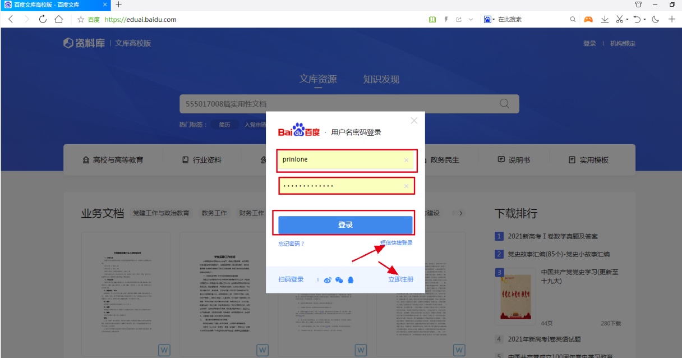
Task: Open the browser downloads icon
Action: click(x=605, y=19)
